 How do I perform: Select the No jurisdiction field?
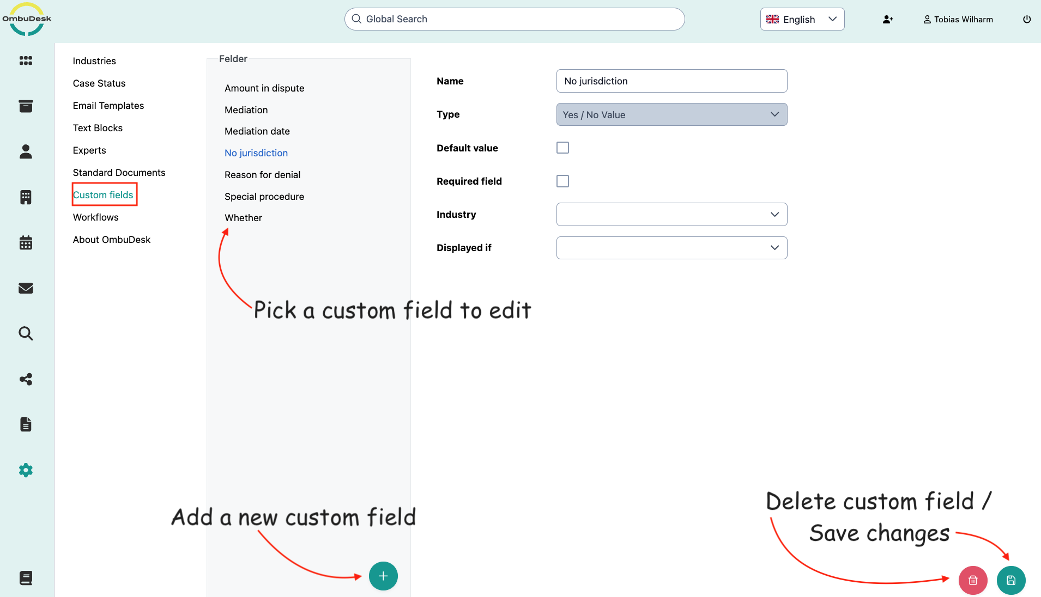pyautogui.click(x=256, y=153)
